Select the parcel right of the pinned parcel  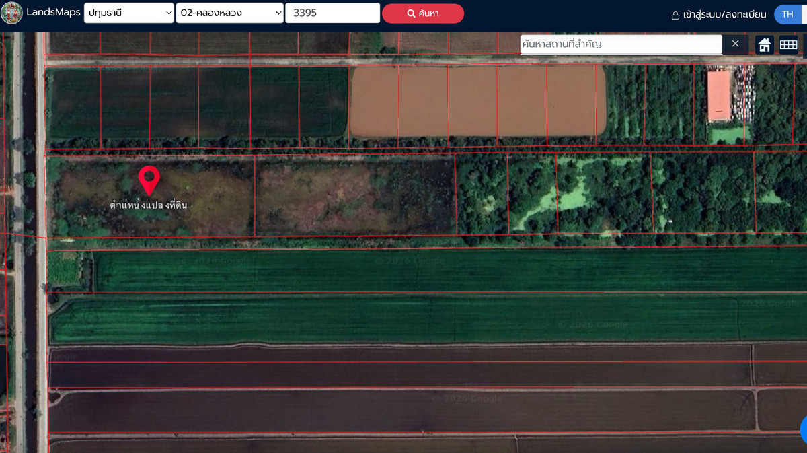tap(354, 195)
